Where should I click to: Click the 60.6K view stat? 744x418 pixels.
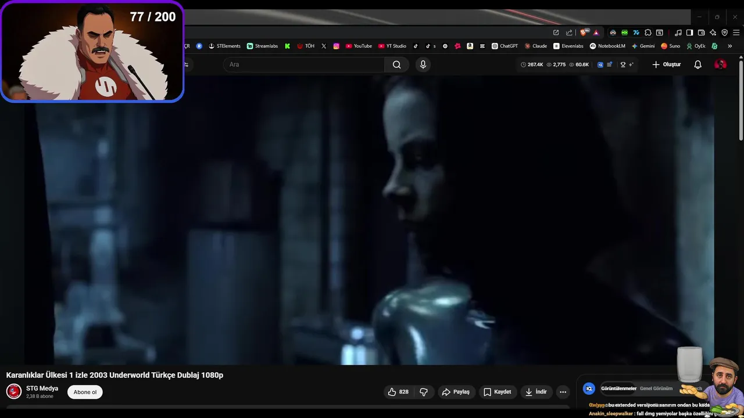(x=579, y=64)
